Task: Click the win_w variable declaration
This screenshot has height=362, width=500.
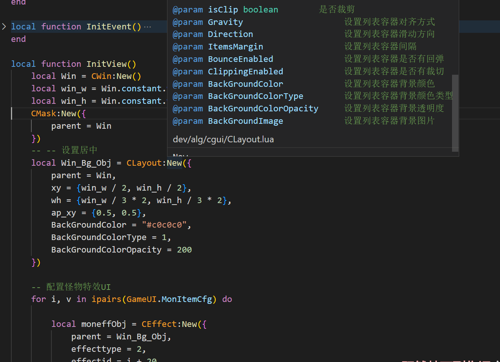Action: coord(74,89)
